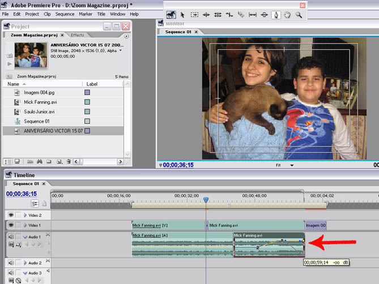Toggle Video 1 track eye visibility
The width and height of the screenshot is (379, 284).
[x=11, y=225]
